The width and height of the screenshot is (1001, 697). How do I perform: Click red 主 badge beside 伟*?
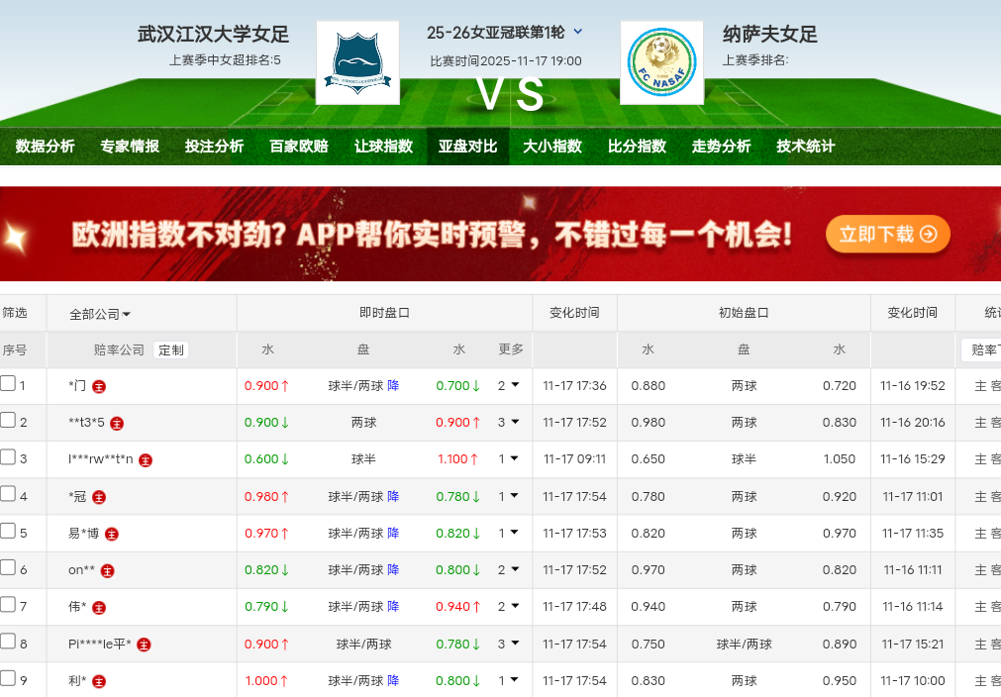point(99,607)
